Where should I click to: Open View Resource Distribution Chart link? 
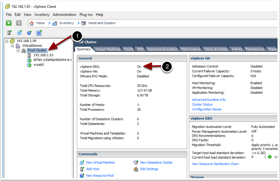coord(215,164)
